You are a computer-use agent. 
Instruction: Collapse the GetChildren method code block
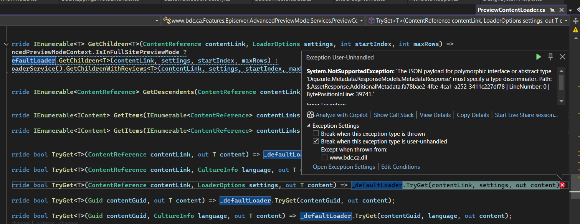[6, 44]
